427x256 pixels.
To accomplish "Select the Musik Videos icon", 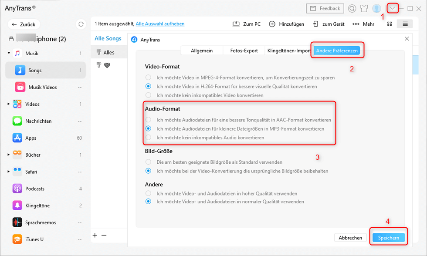I will coord(20,87).
